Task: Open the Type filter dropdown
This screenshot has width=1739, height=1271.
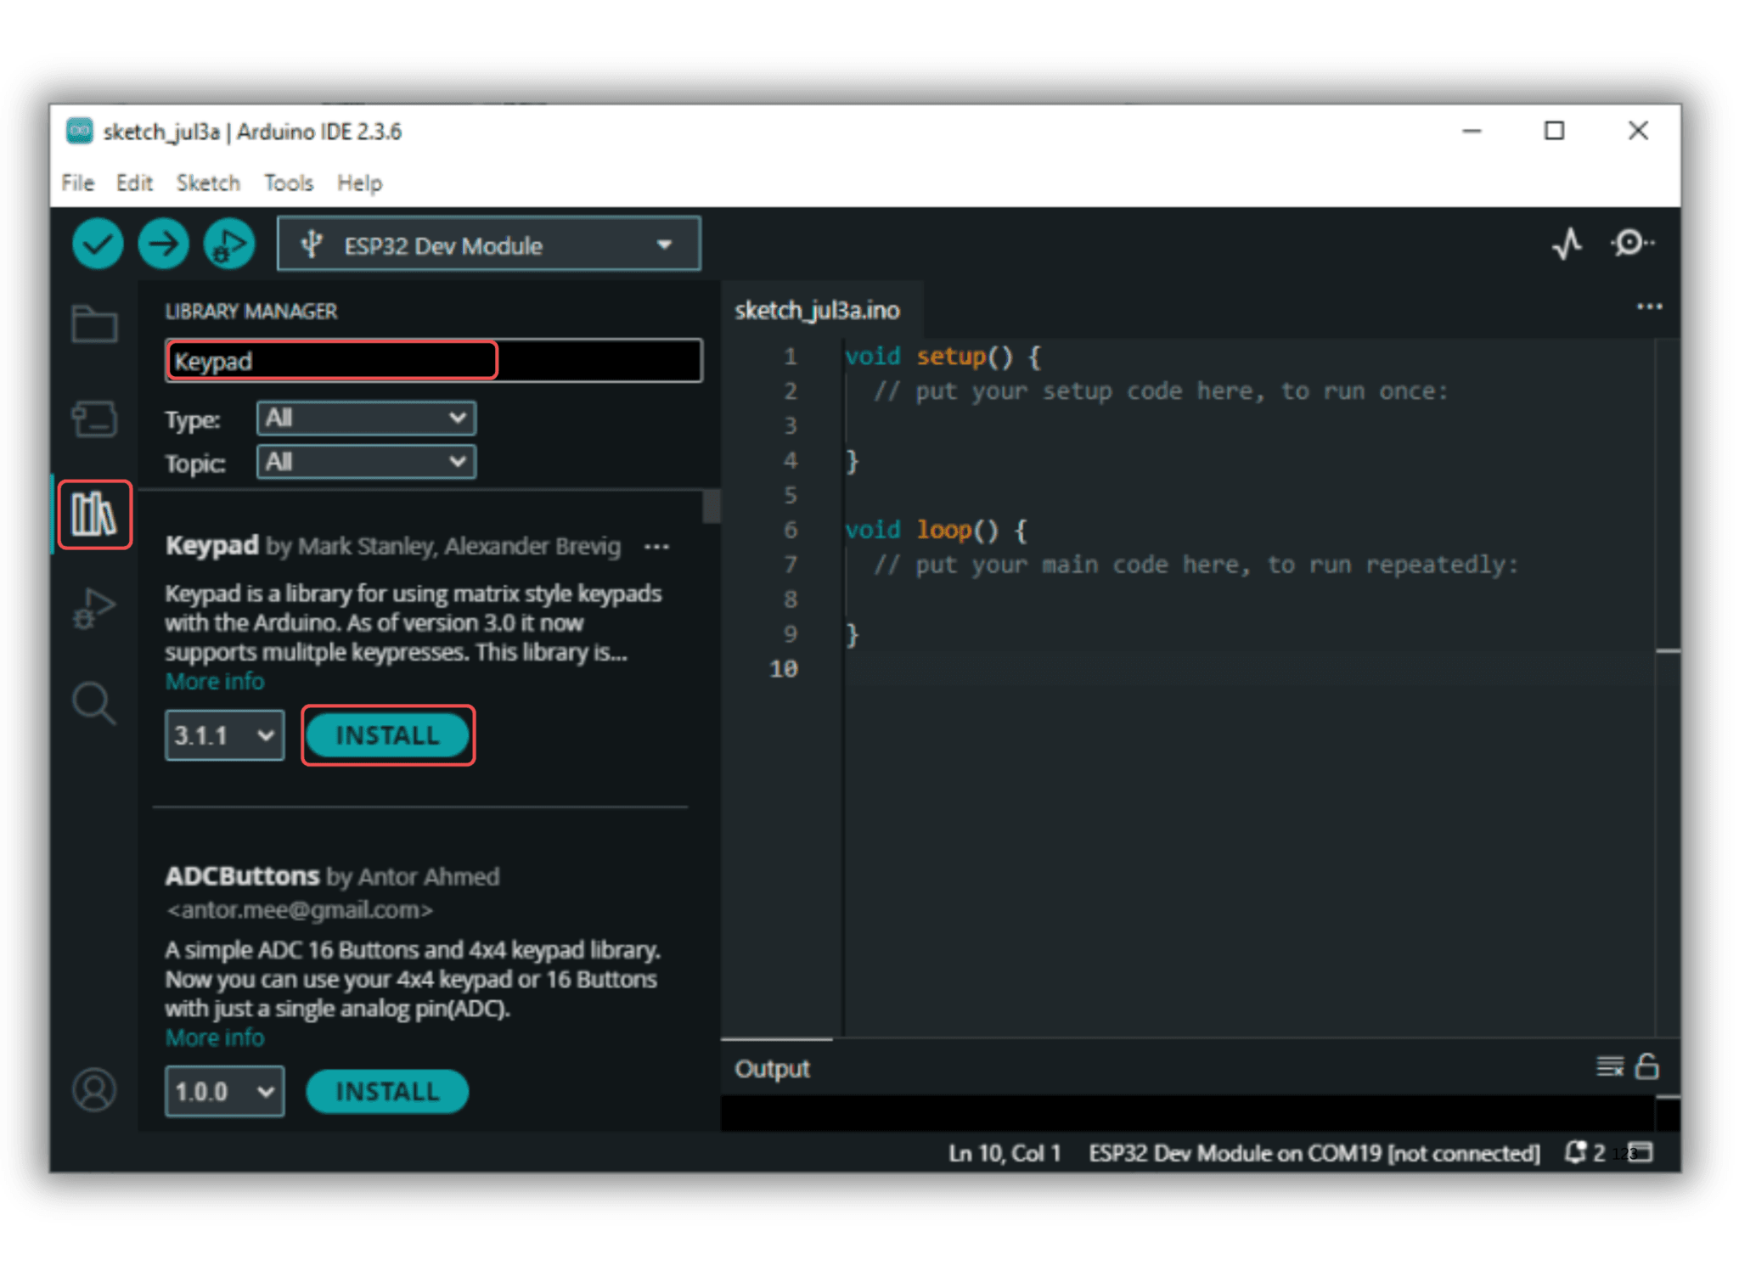Action: (365, 418)
